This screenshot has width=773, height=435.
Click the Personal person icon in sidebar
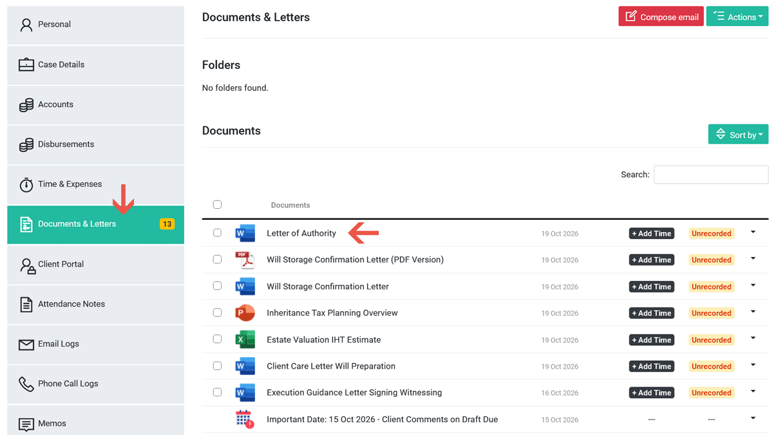click(x=26, y=24)
